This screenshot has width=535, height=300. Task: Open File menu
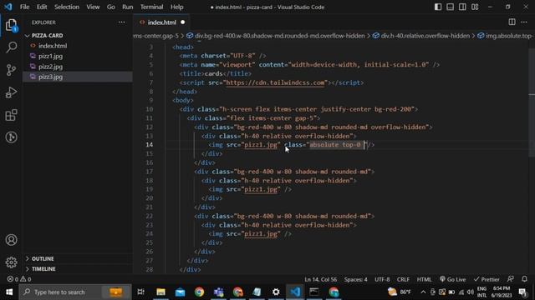click(x=24, y=7)
